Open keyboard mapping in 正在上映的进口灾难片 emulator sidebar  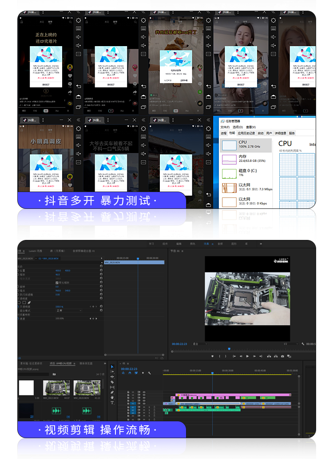tap(78, 28)
